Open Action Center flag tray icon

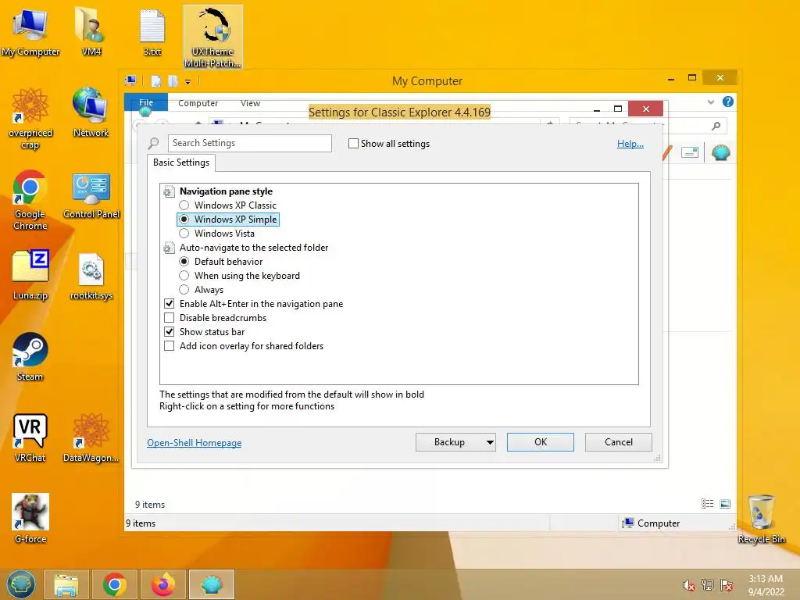[727, 585]
